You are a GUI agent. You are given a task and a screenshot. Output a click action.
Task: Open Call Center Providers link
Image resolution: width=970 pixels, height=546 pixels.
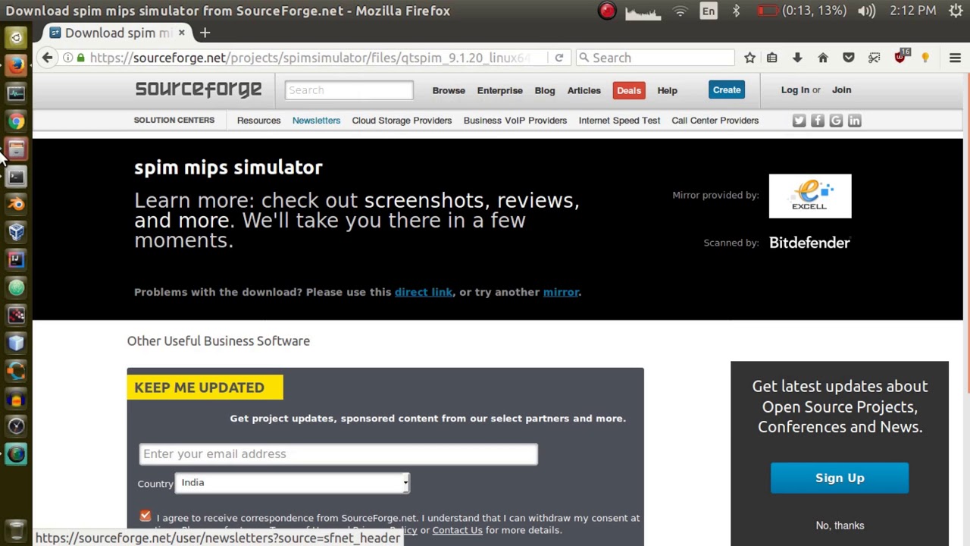pyautogui.click(x=715, y=121)
